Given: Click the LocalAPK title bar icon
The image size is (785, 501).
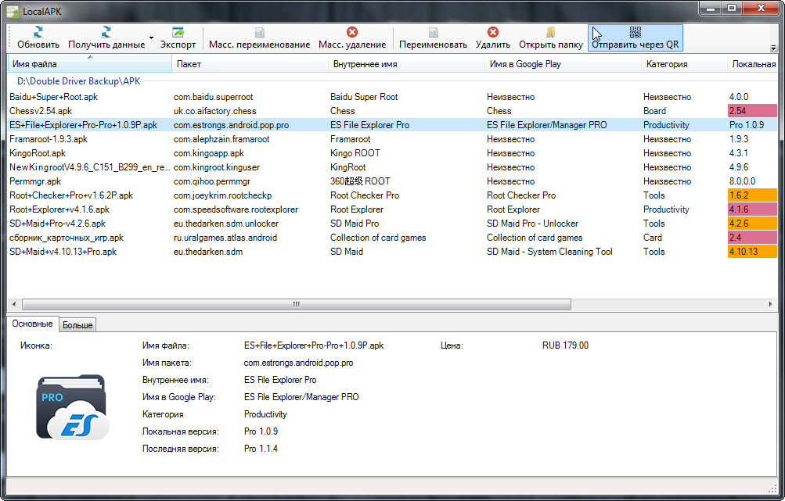Looking at the screenshot, I should tap(13, 11).
